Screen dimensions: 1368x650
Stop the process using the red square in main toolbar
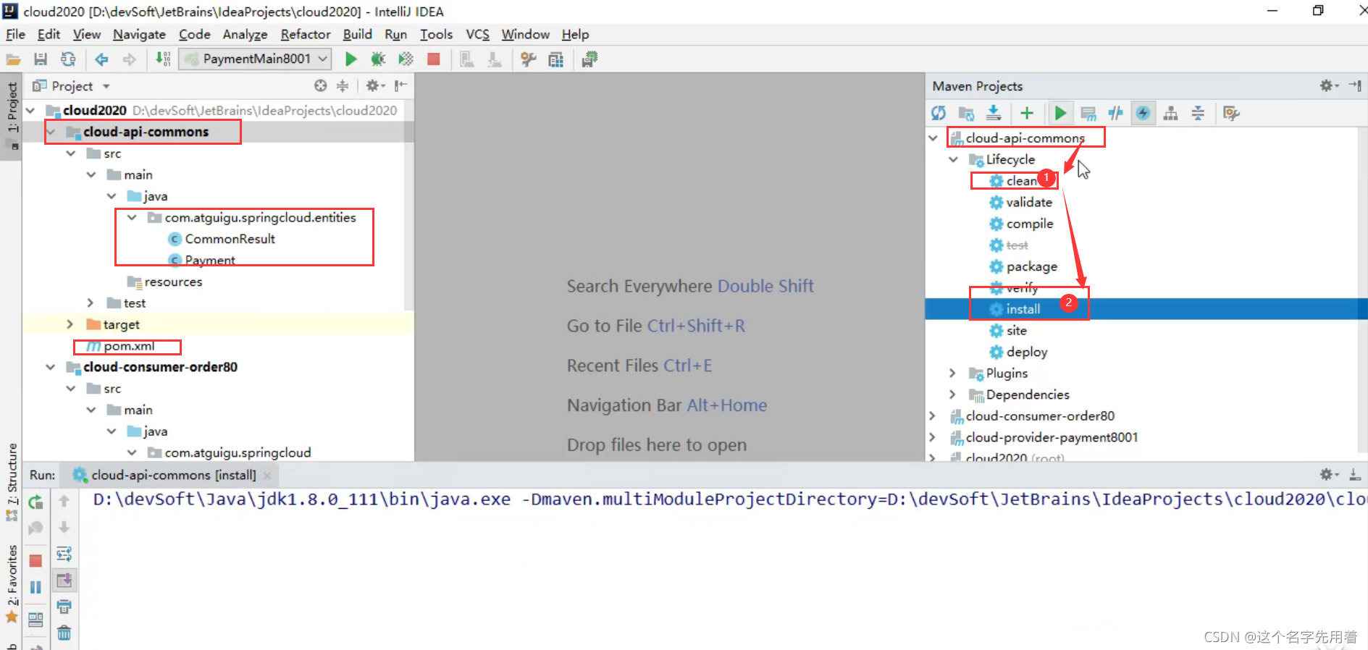tap(434, 59)
